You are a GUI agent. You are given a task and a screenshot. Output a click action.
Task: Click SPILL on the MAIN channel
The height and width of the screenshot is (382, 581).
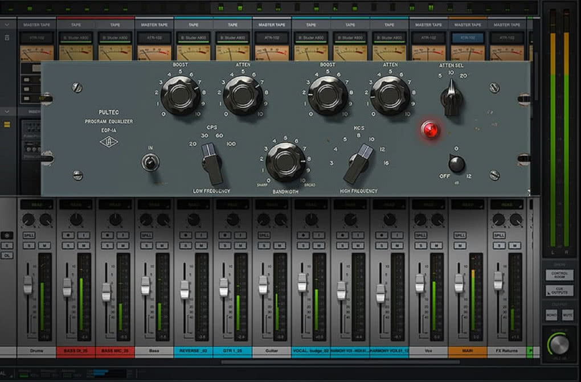click(x=460, y=235)
